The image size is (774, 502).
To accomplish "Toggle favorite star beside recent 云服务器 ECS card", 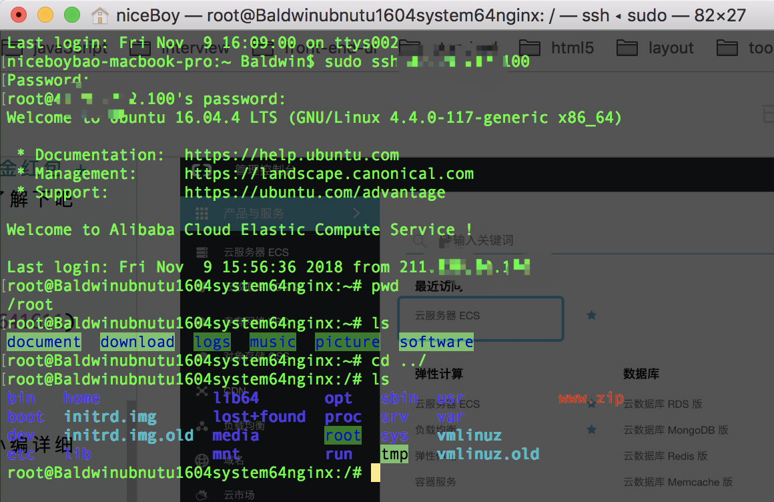I will (x=591, y=315).
